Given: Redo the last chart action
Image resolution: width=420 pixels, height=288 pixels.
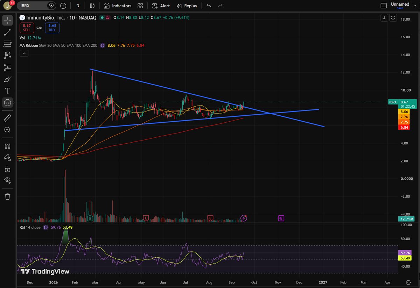Looking at the screenshot, I should pos(220,6).
